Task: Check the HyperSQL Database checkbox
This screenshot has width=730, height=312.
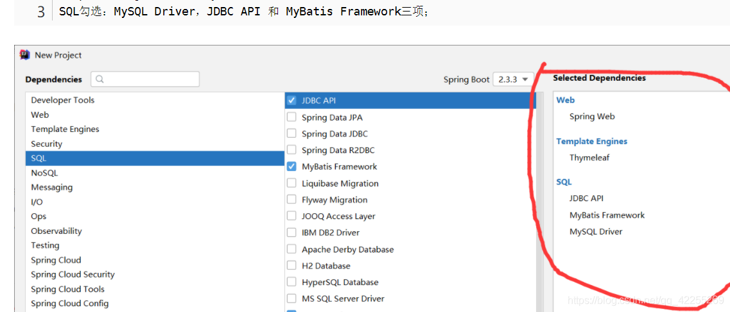Action: (x=291, y=282)
